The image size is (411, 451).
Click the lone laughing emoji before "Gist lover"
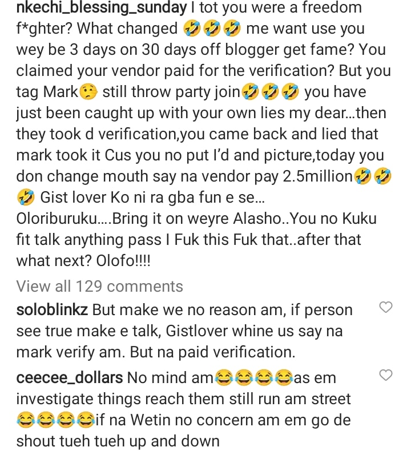tap(26, 198)
